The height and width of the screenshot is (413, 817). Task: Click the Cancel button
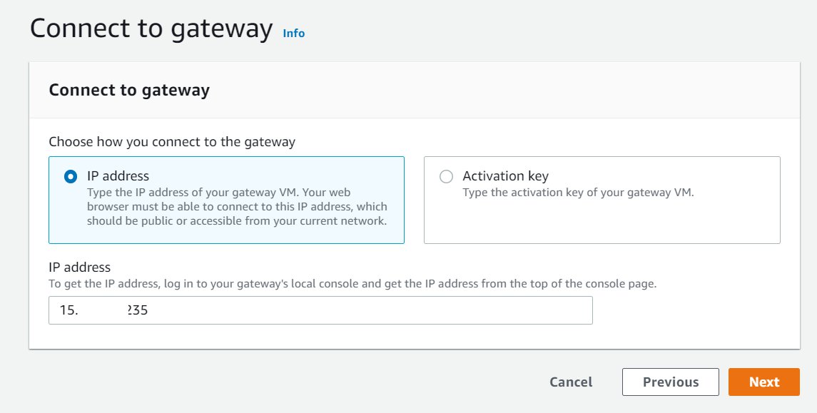coord(571,382)
